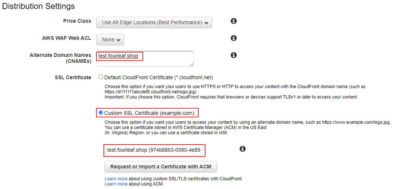Click the https://www.example.com/logo.jpg example text
This screenshot has width=393, height=189.
point(356,123)
